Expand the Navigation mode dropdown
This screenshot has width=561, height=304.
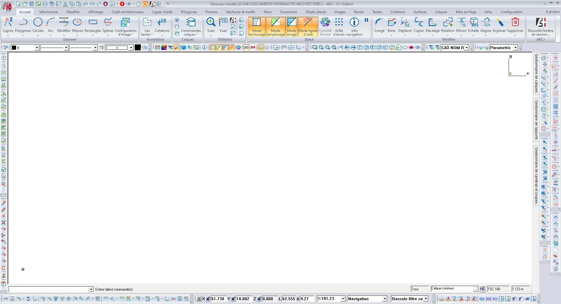[x=385, y=299]
